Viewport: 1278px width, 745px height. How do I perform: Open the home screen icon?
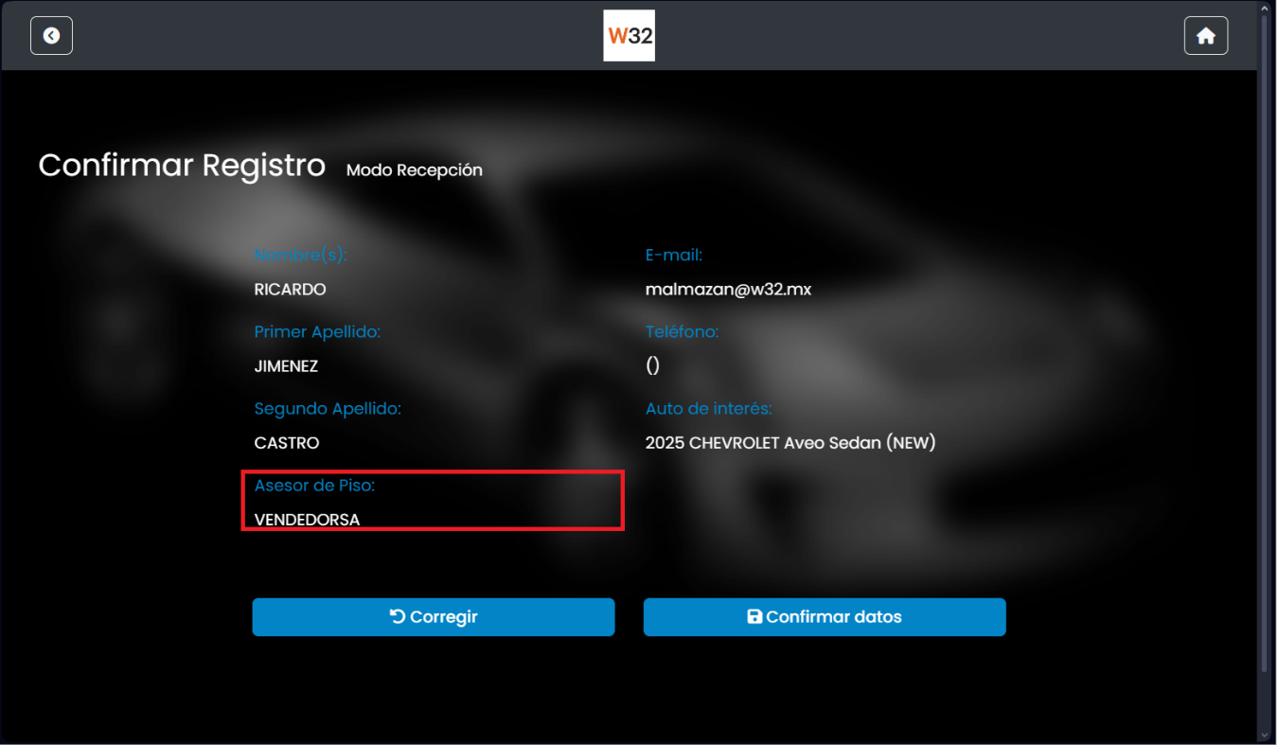point(1205,36)
